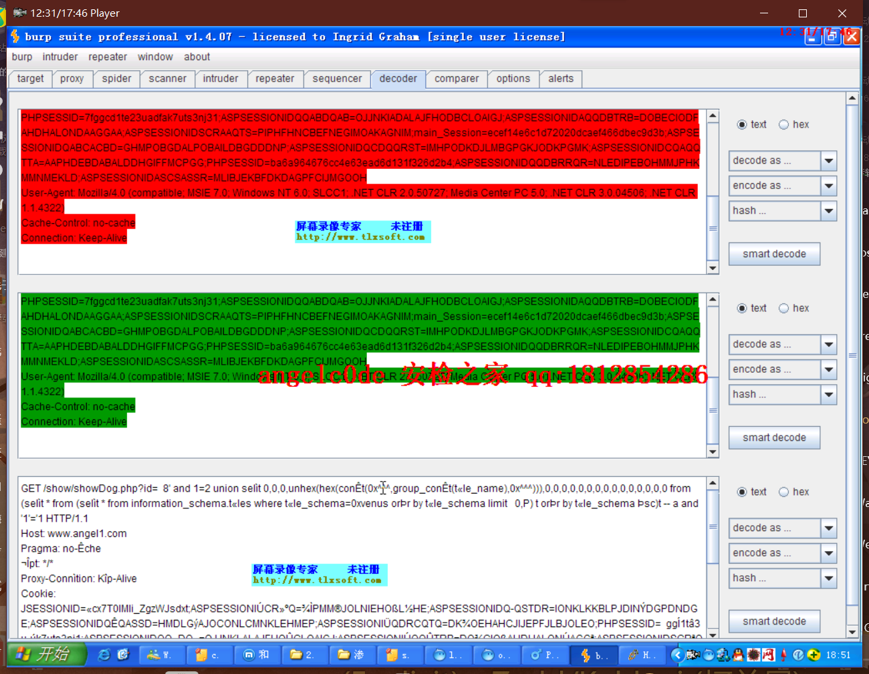This screenshot has width=869, height=674.
Task: Switch to the target tab
Action: [31, 79]
